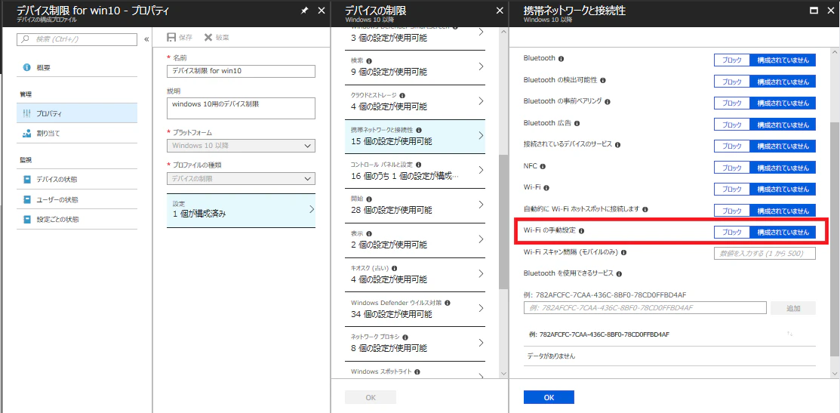Open the 概要 overview icon item
This screenshot has height=413, width=840.
pos(26,68)
